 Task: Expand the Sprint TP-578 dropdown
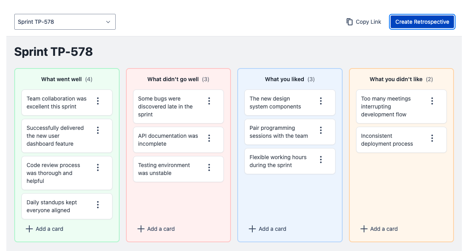click(x=65, y=22)
